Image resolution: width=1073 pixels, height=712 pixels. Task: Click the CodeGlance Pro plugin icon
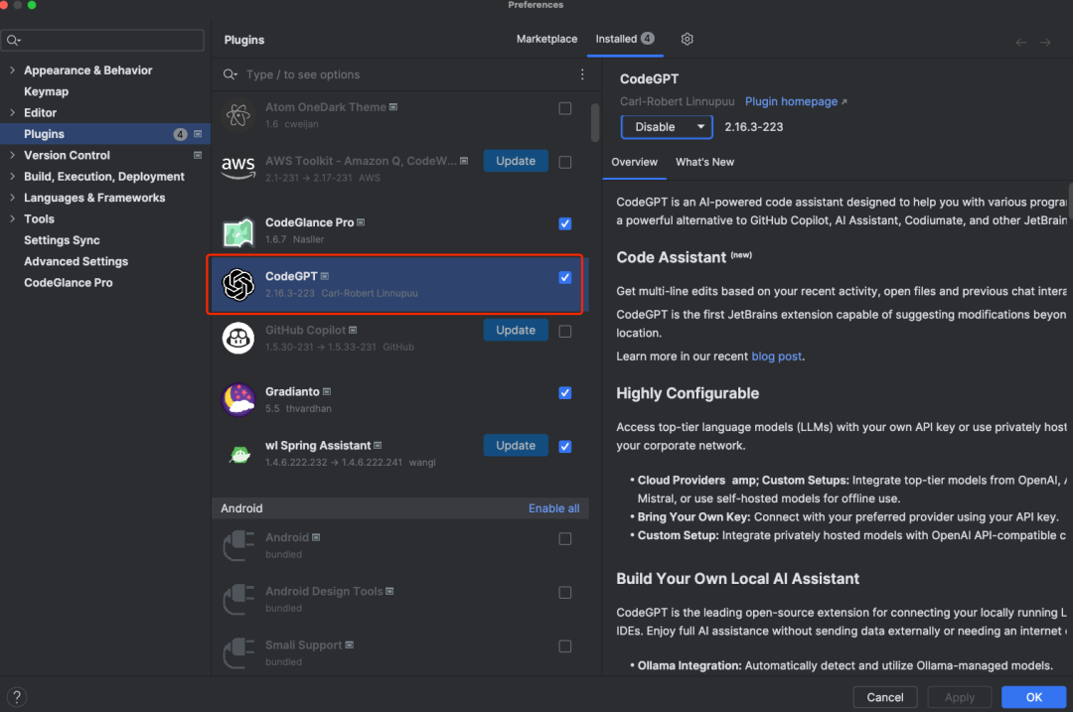(238, 231)
